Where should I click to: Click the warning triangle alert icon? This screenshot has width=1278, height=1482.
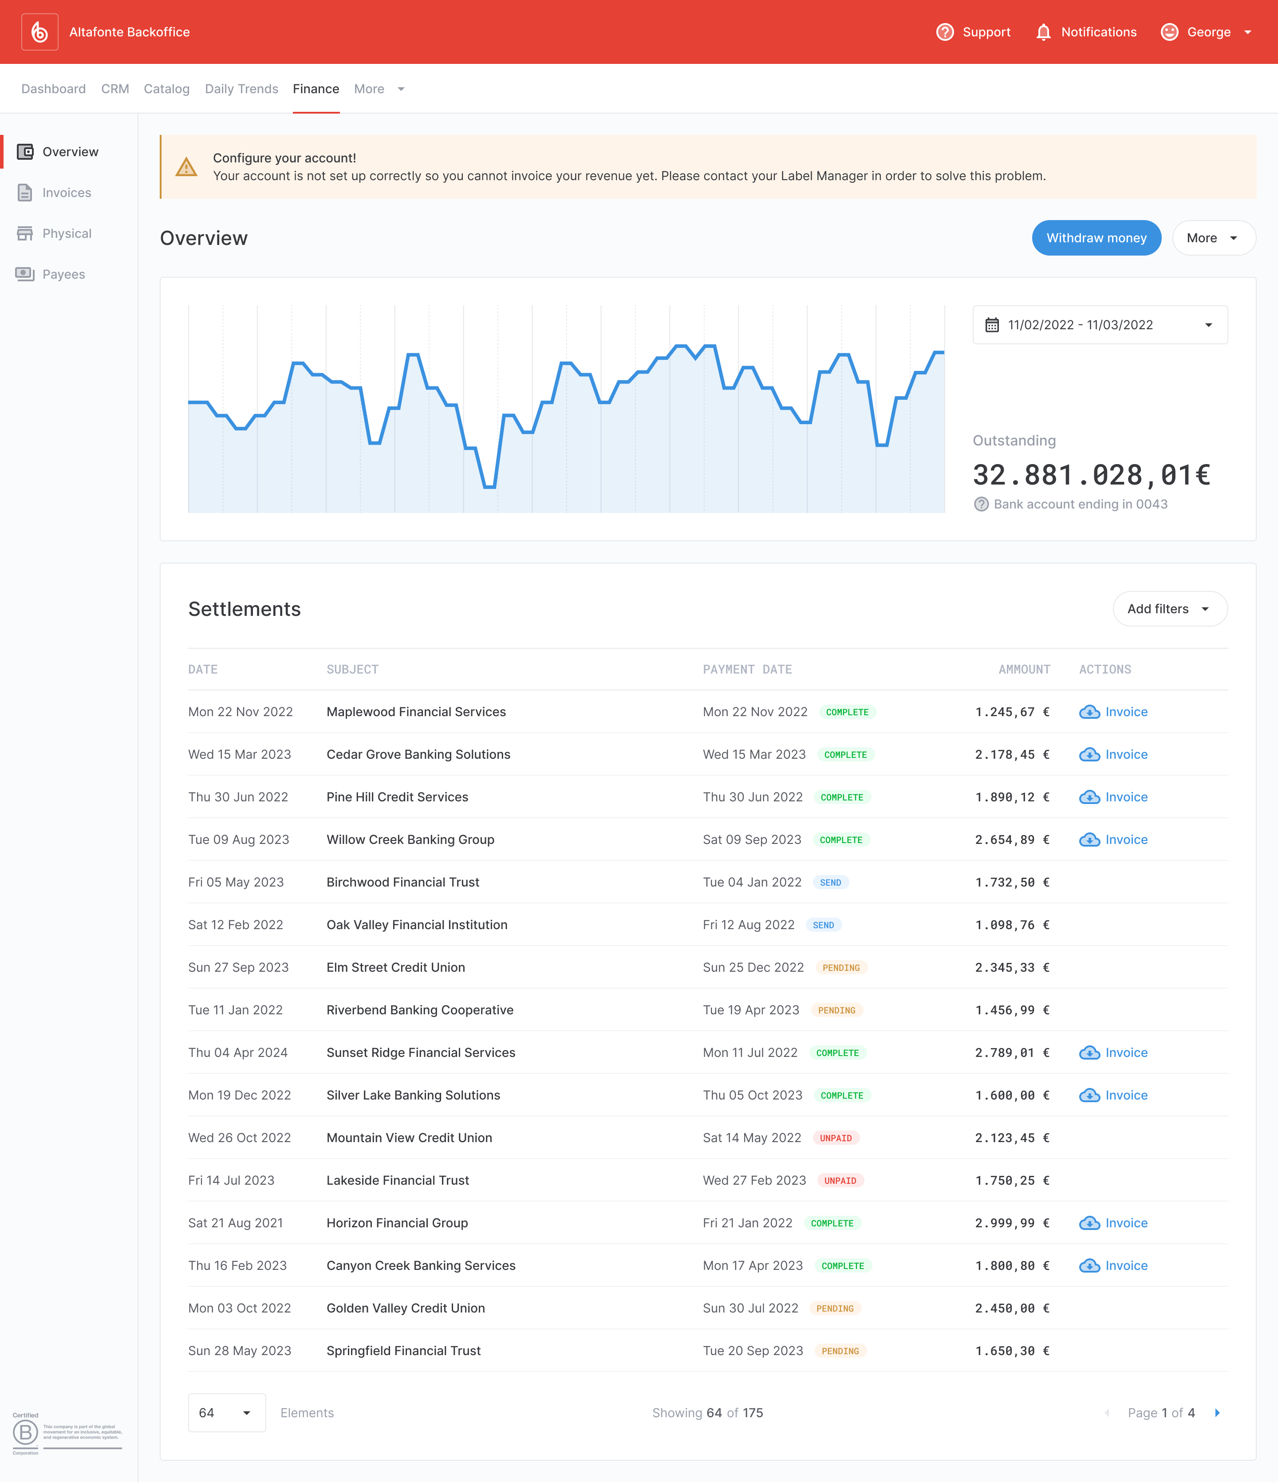click(186, 167)
